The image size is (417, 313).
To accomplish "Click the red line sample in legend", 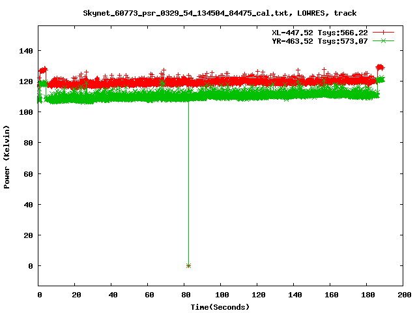I will pos(383,33).
